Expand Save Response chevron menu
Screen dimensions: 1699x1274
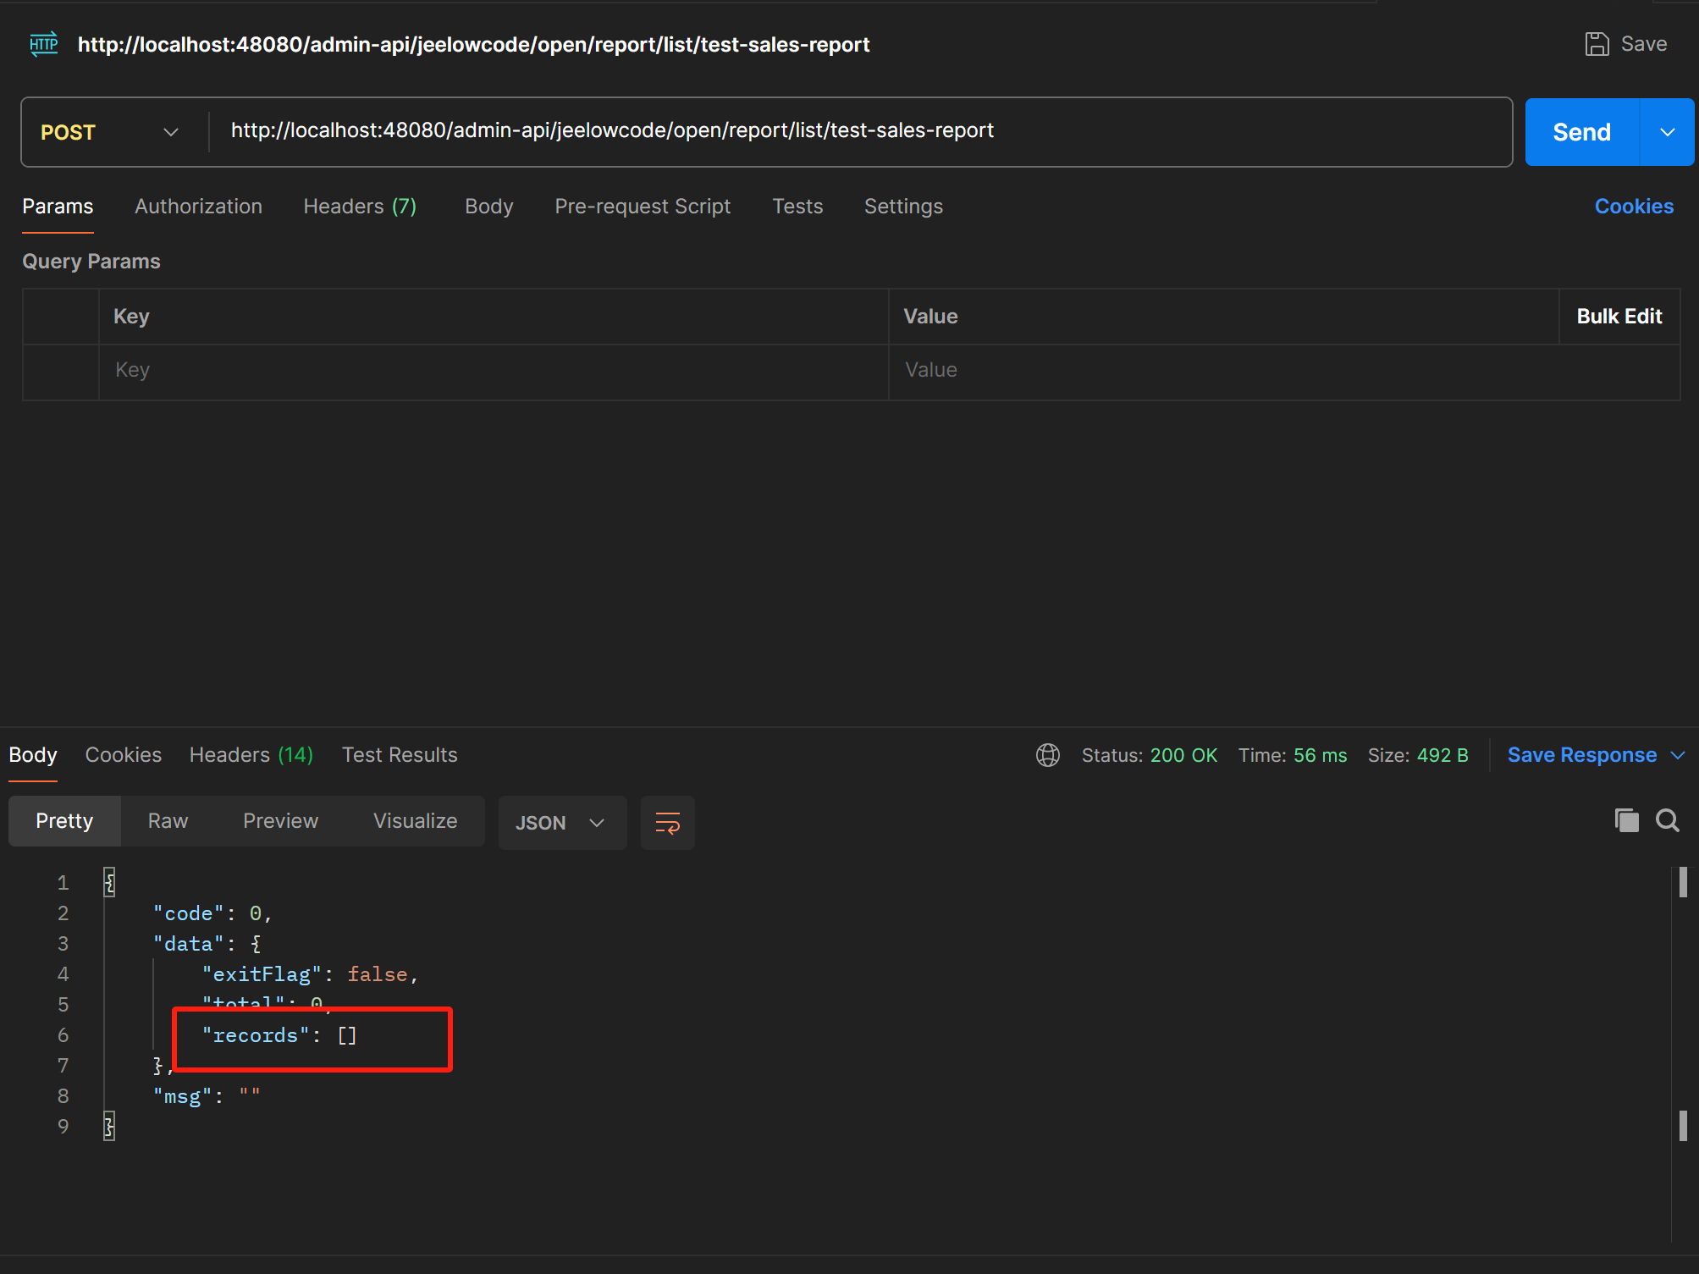pyautogui.click(x=1678, y=755)
